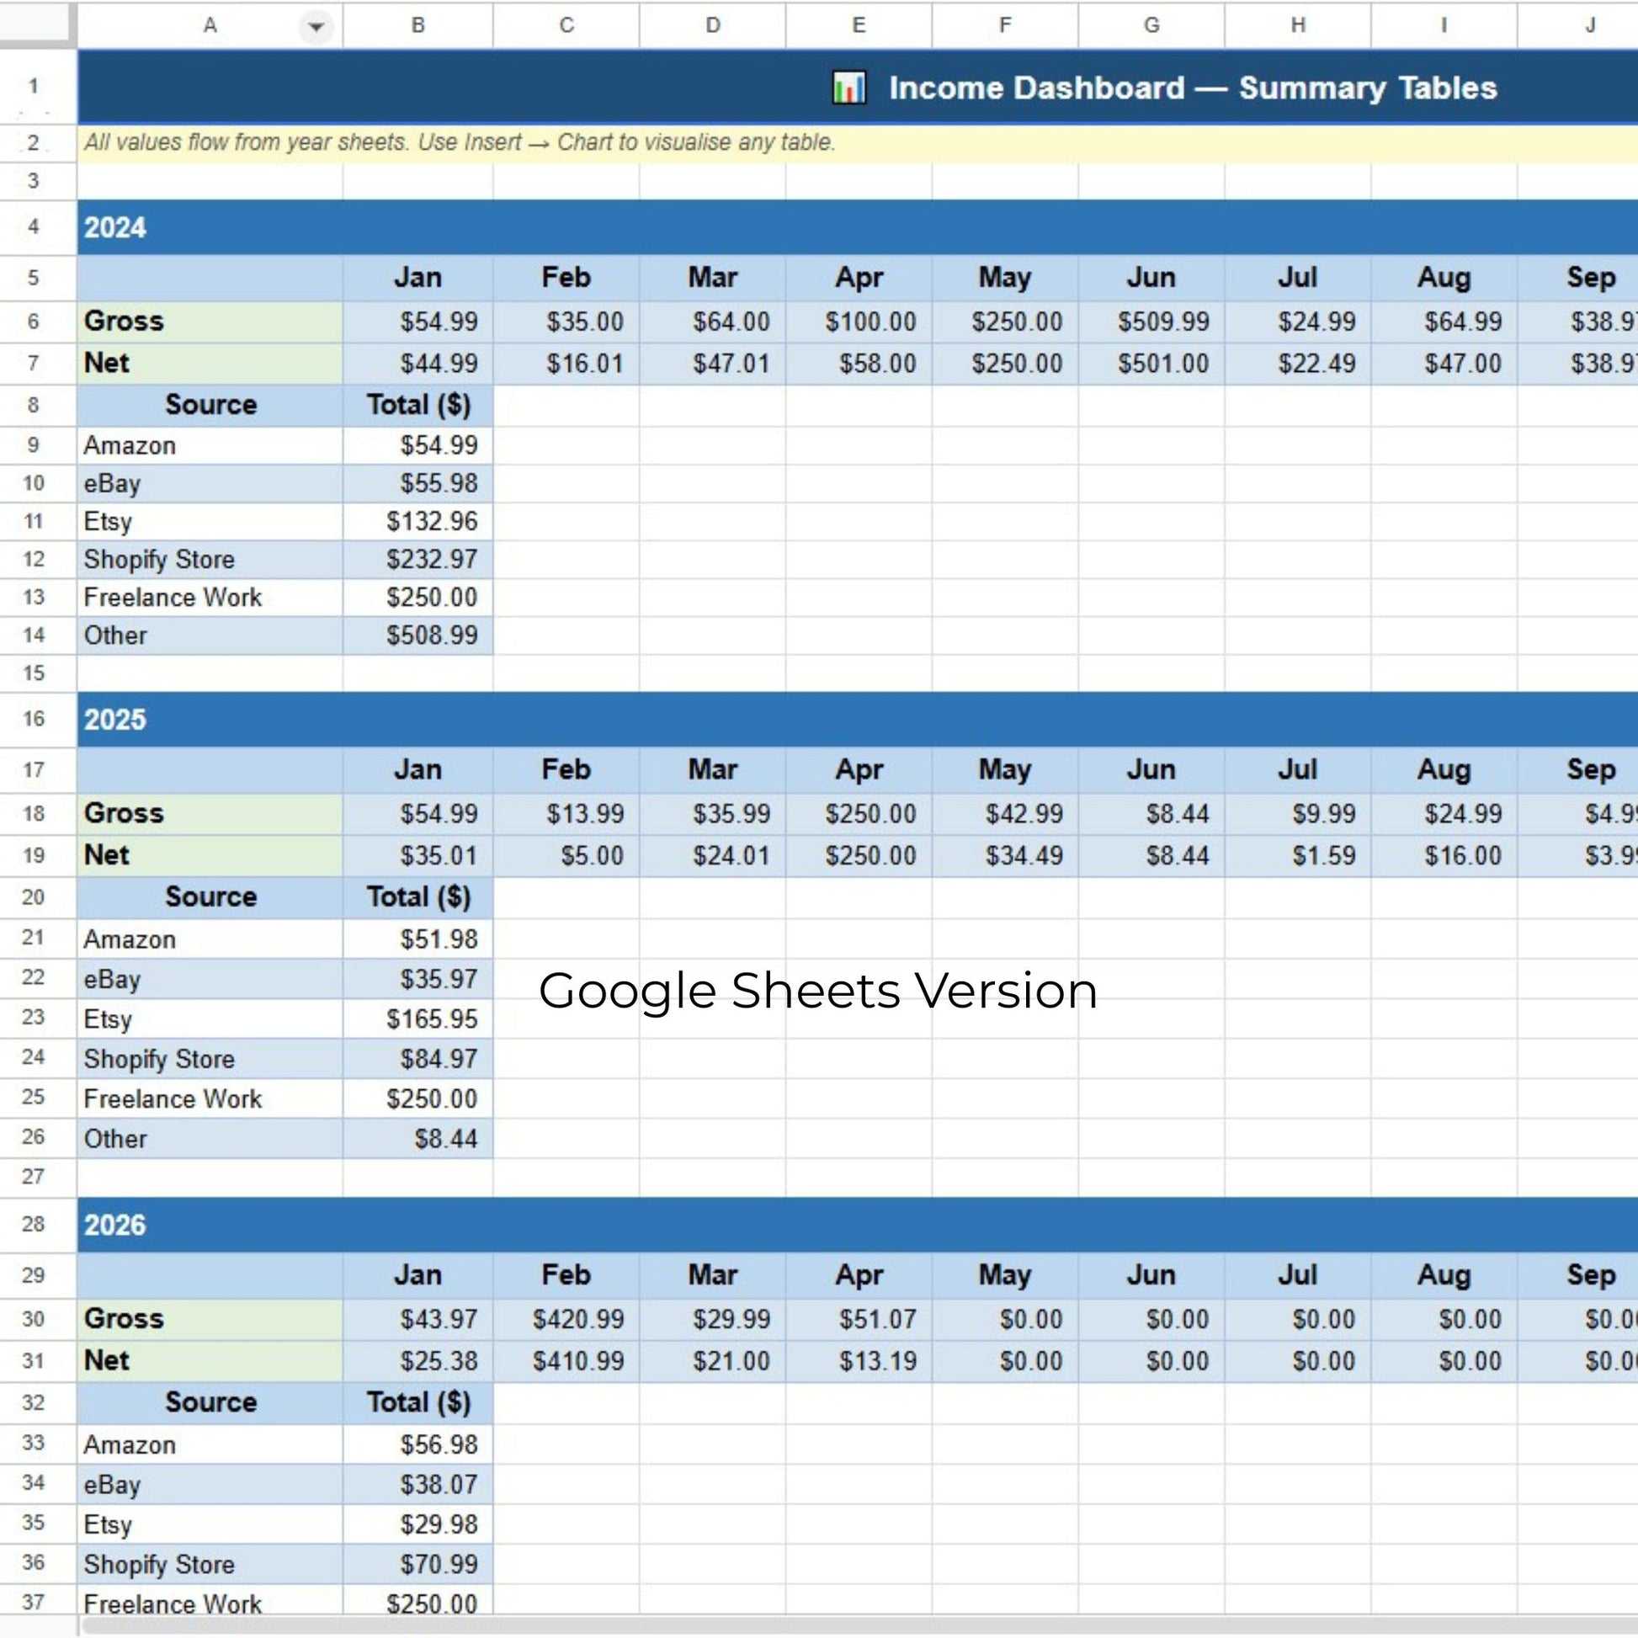Select 2024 Feb net $16.01
Image resolution: width=1638 pixels, height=1638 pixels.
[566, 363]
